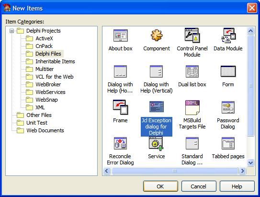Screen dimensions: 260x197
Task: Select the Form icon
Action: point(228,71)
